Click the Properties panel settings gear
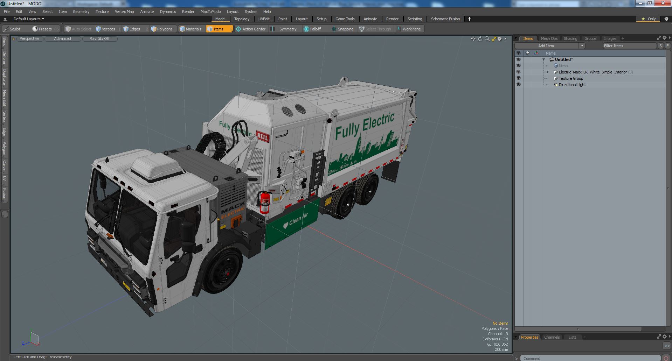Viewport: 672px width, 361px height. click(x=665, y=337)
